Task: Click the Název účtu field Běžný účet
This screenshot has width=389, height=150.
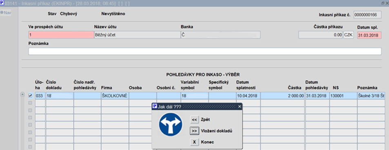Action: point(137,35)
